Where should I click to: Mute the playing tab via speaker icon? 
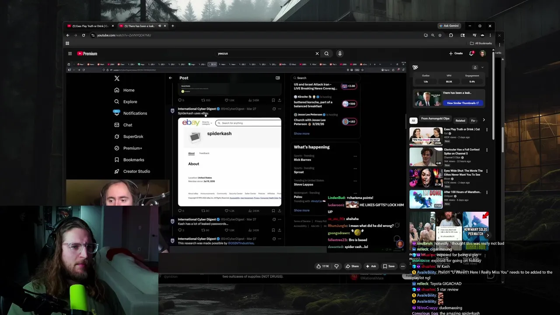point(160,26)
